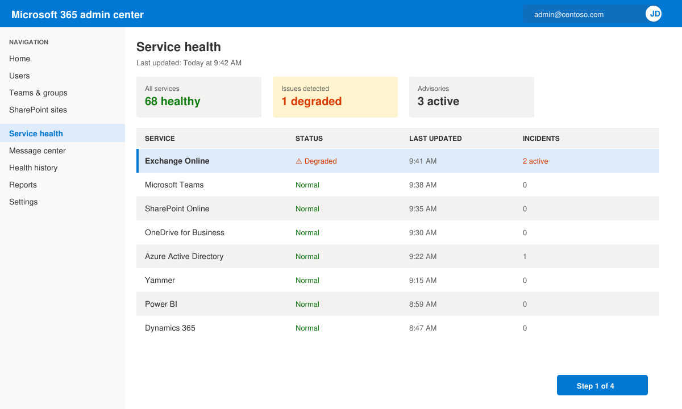Image resolution: width=682 pixels, height=409 pixels.
Task: Select the Yammer service name
Action: [160, 280]
